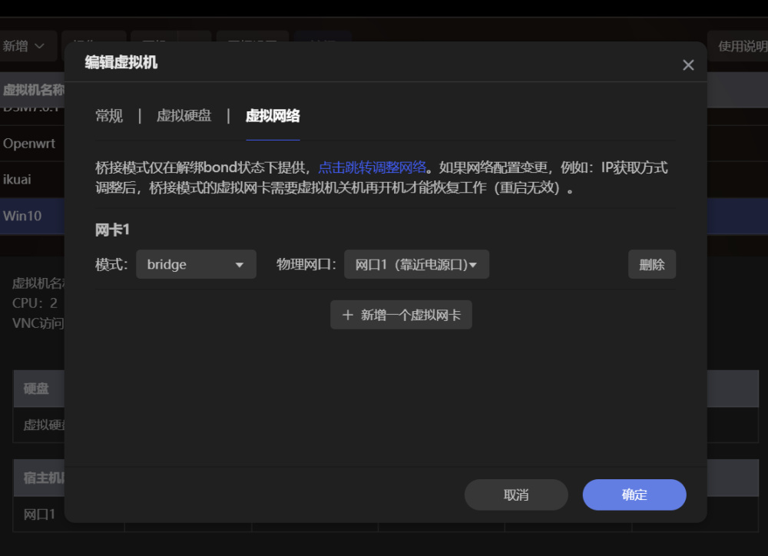Click the 确定 button
This screenshot has height=556, width=768.
coord(634,495)
